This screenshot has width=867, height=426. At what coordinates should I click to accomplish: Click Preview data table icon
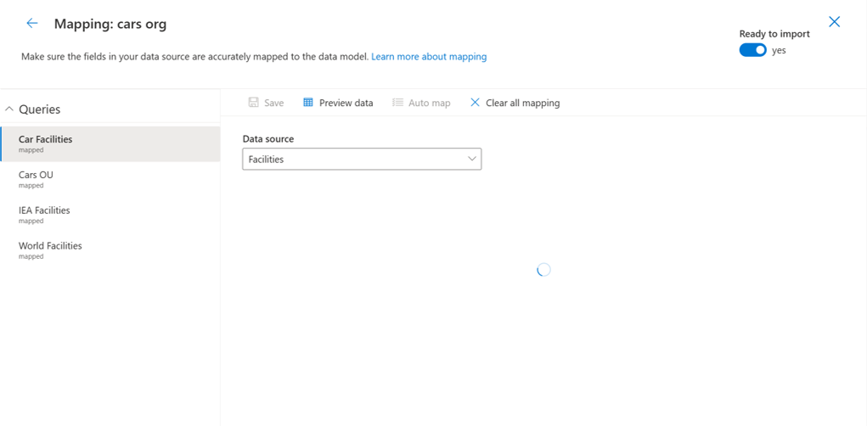pyautogui.click(x=308, y=103)
